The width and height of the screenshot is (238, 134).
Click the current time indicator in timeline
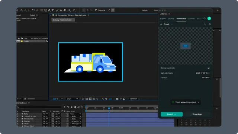[109, 108]
